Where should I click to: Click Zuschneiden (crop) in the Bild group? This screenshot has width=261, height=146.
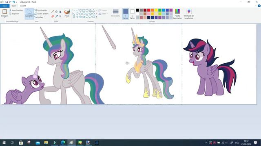41,10
